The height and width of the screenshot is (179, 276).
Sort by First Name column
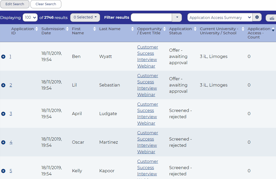coord(95,29)
